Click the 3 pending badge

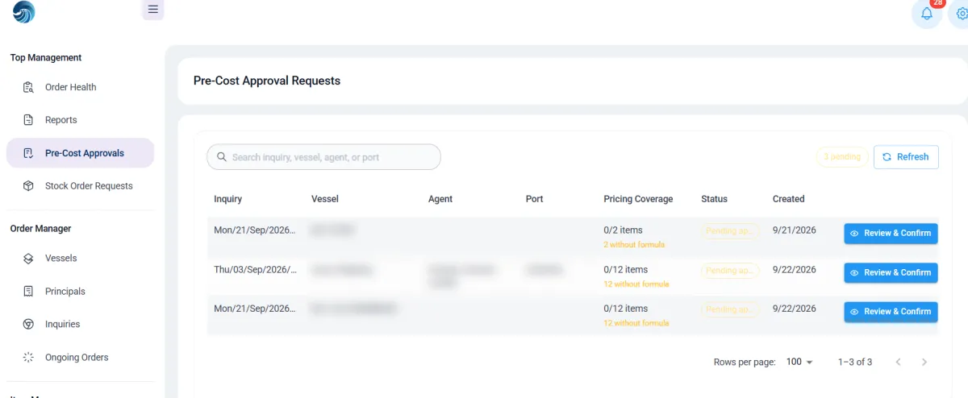[841, 157]
